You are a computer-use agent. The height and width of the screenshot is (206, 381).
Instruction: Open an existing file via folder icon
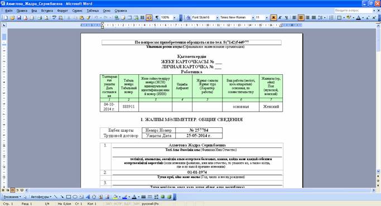(12, 18)
